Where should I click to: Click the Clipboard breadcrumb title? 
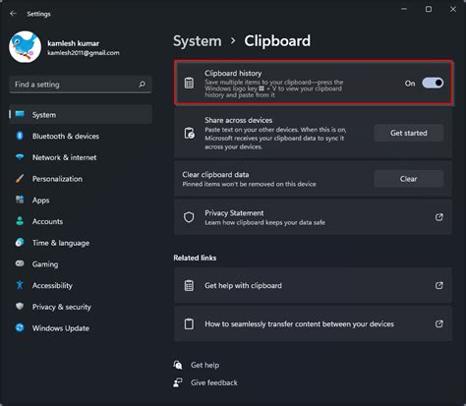[x=277, y=41]
